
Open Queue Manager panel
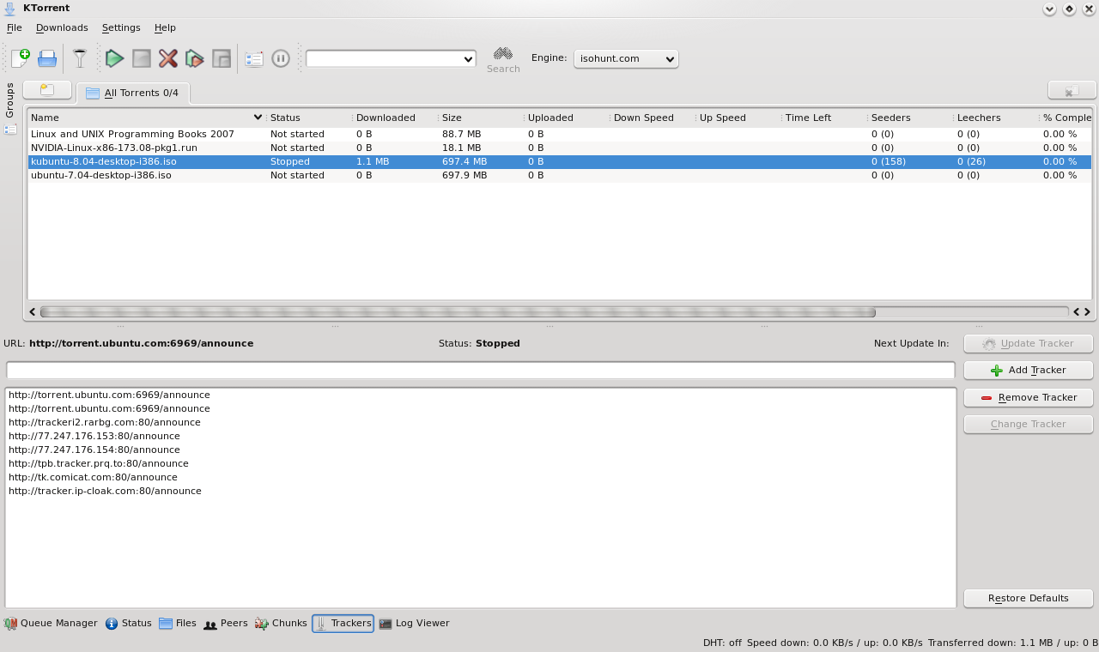[x=51, y=624]
